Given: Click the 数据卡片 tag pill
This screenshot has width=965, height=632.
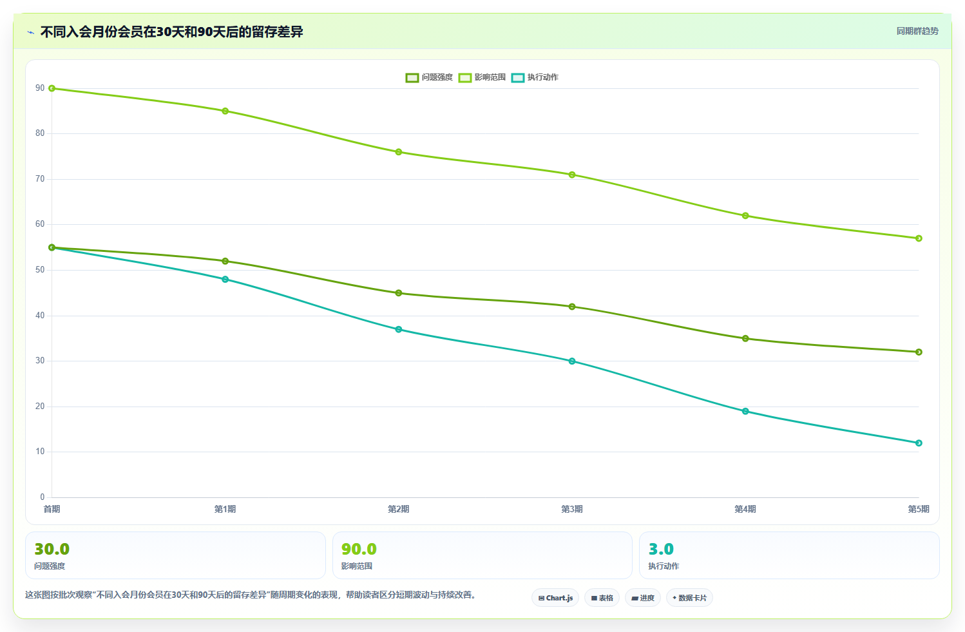Looking at the screenshot, I should pos(689,598).
